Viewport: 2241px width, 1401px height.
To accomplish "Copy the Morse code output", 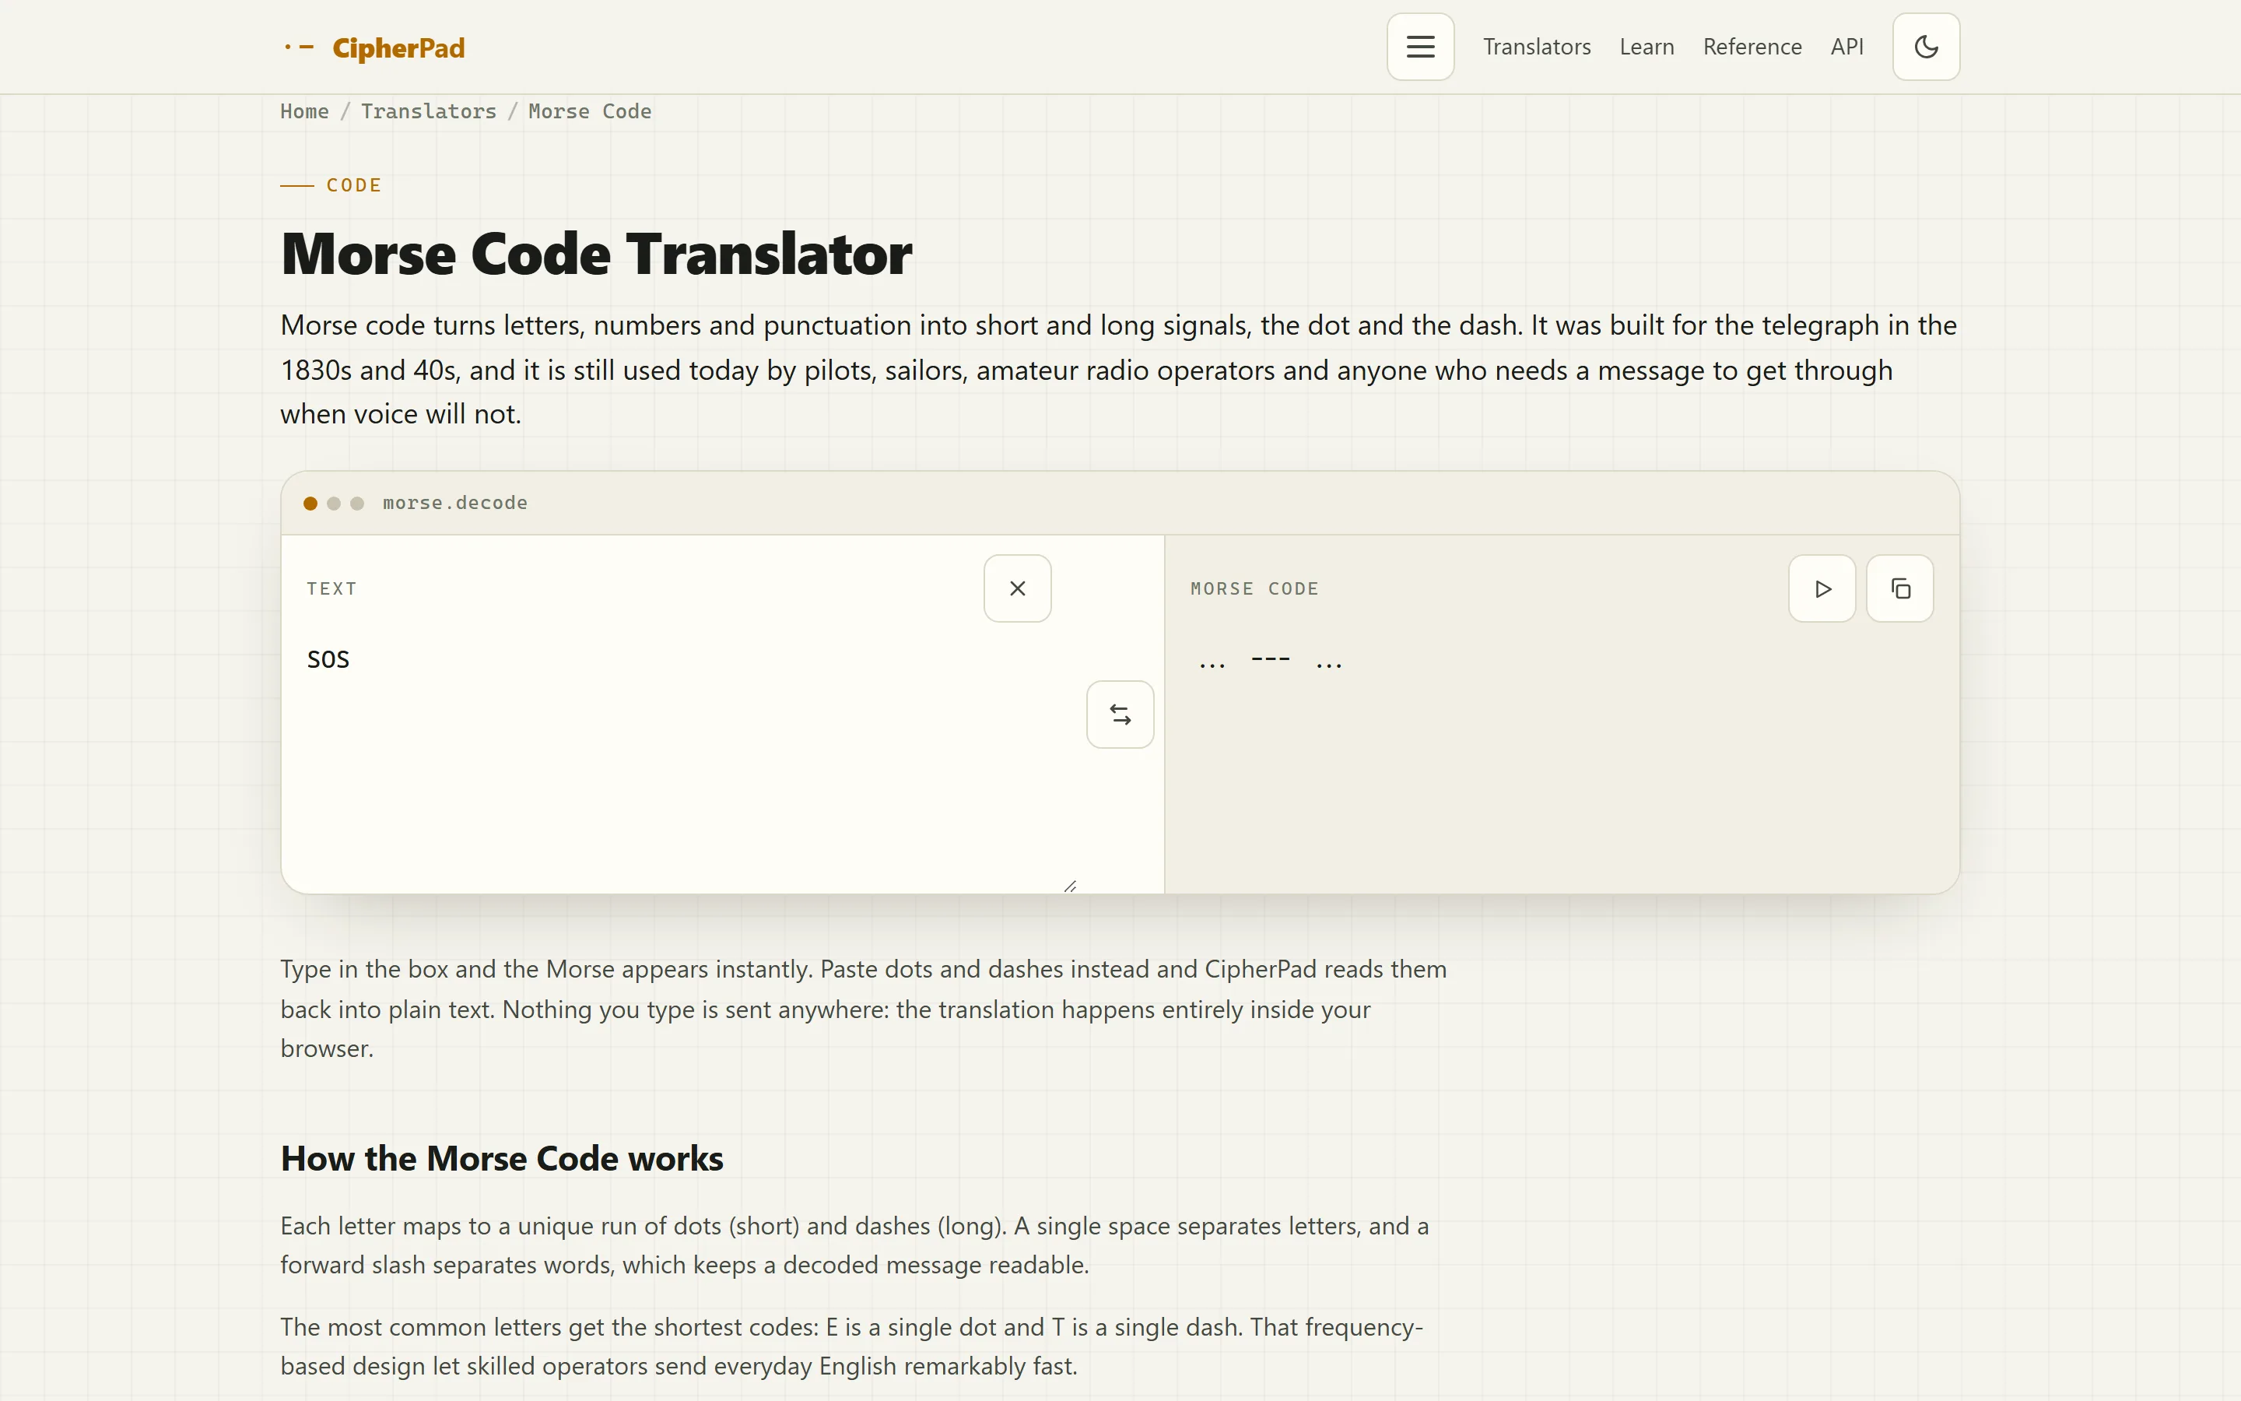I will tap(1899, 588).
